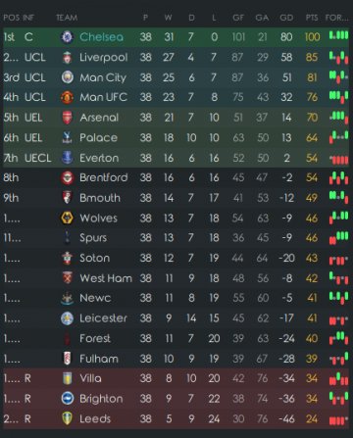Click the Arsenal club badge
Viewport: 353px width, 438px height.
click(67, 118)
